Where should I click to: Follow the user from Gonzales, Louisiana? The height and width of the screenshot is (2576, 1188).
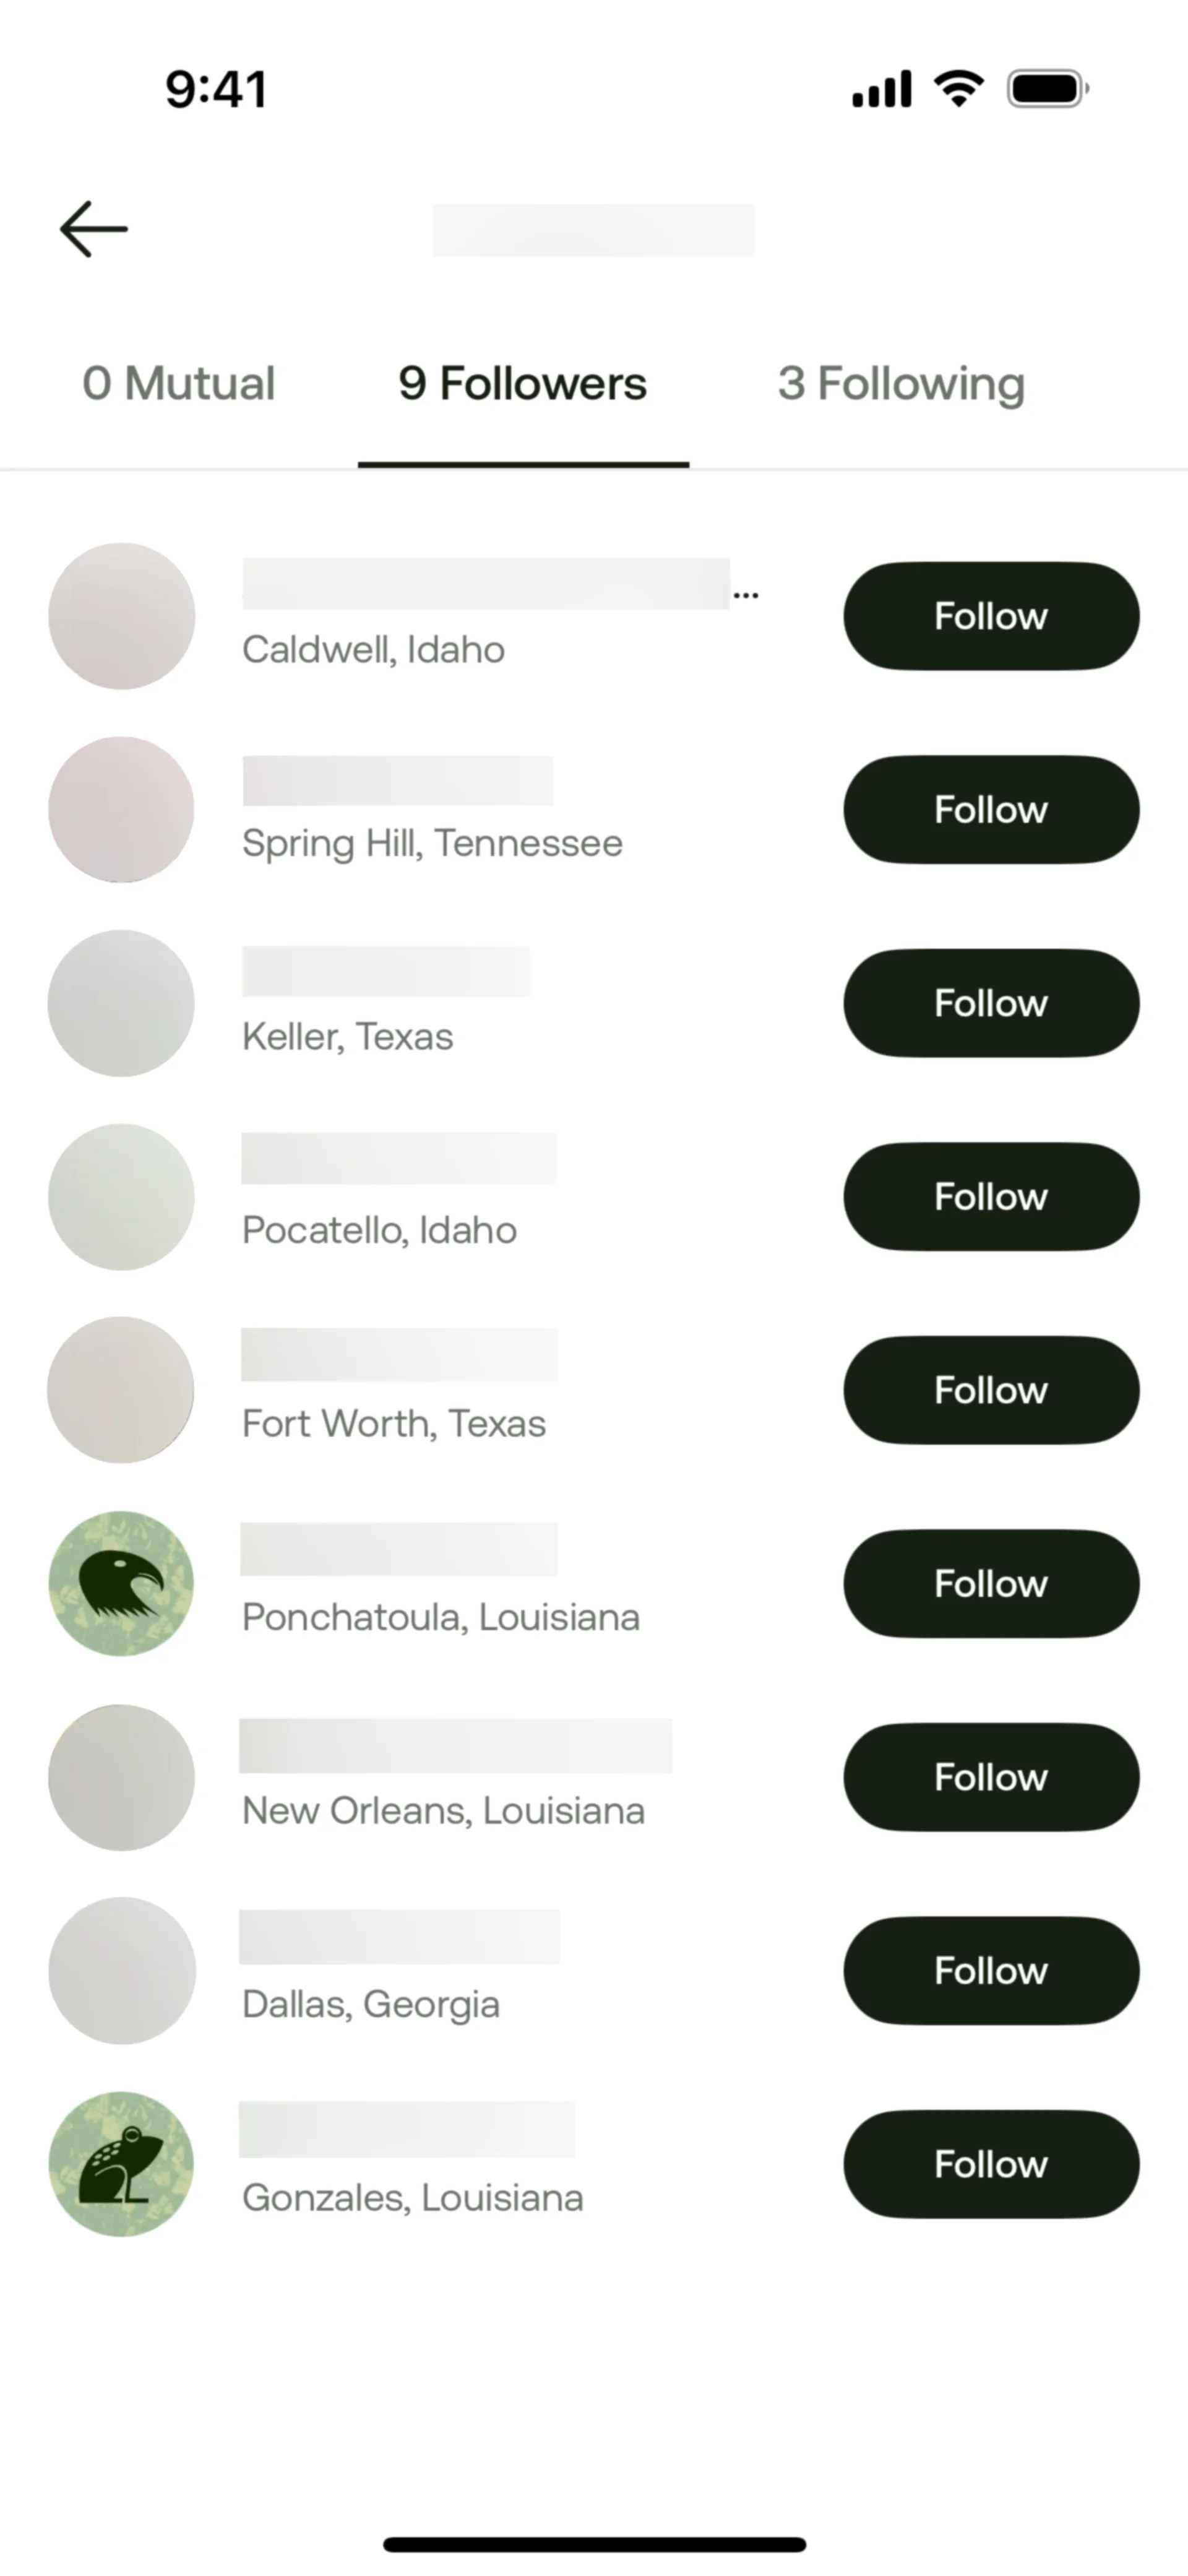click(990, 2164)
